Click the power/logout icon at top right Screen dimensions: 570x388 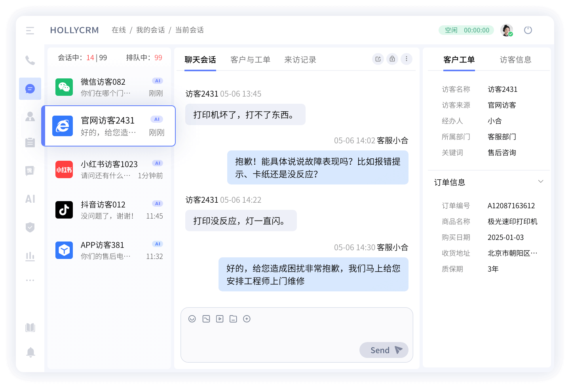click(x=528, y=30)
